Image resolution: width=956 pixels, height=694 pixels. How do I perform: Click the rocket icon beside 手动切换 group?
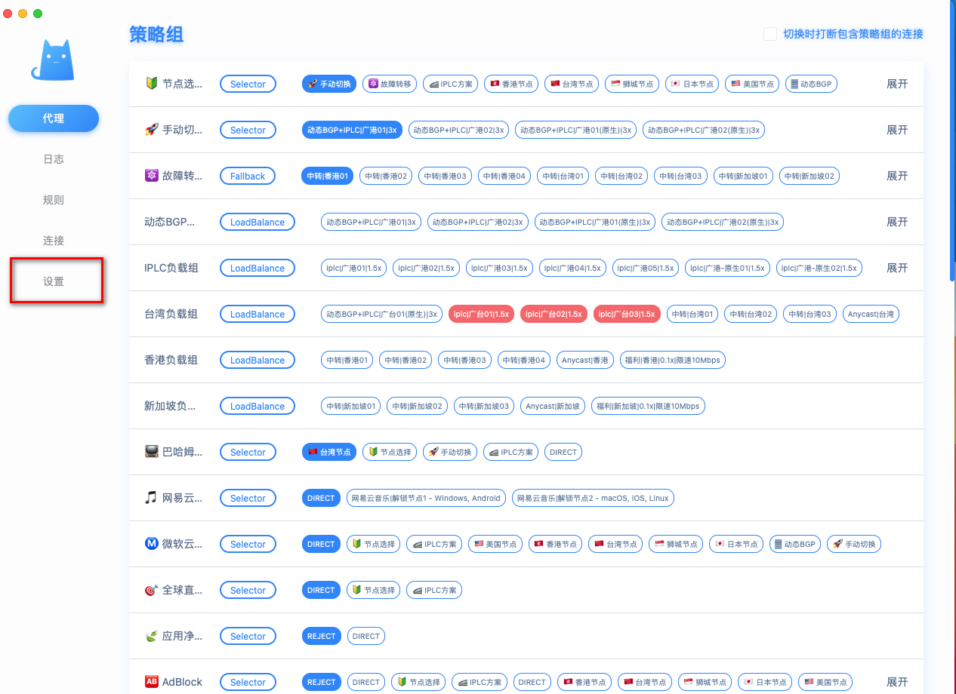coord(151,130)
